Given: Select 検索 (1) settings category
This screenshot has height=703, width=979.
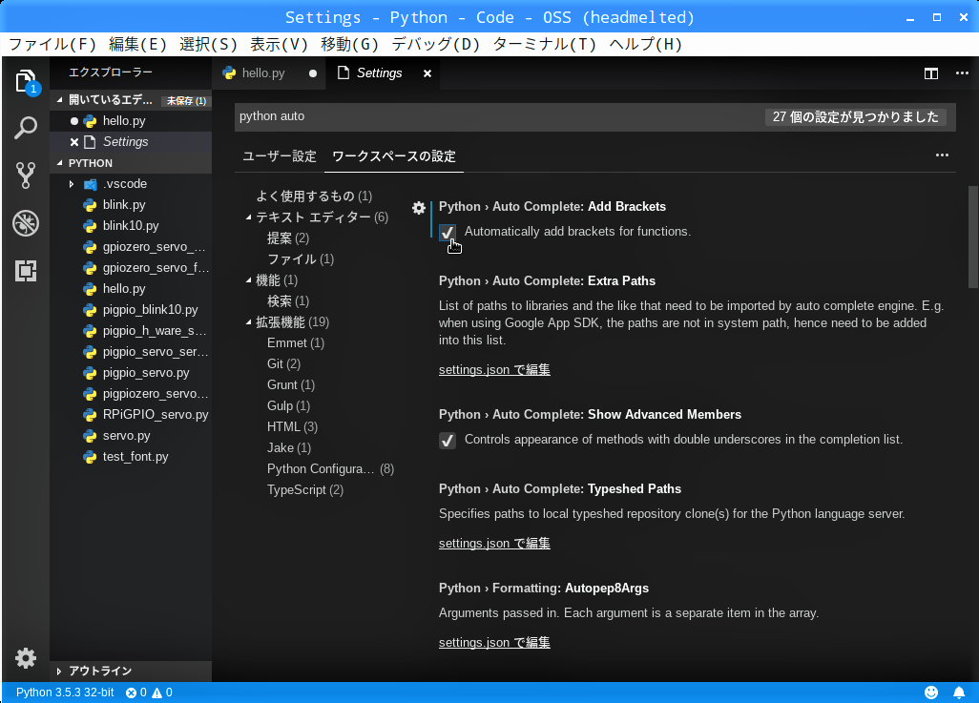Looking at the screenshot, I should (x=288, y=300).
